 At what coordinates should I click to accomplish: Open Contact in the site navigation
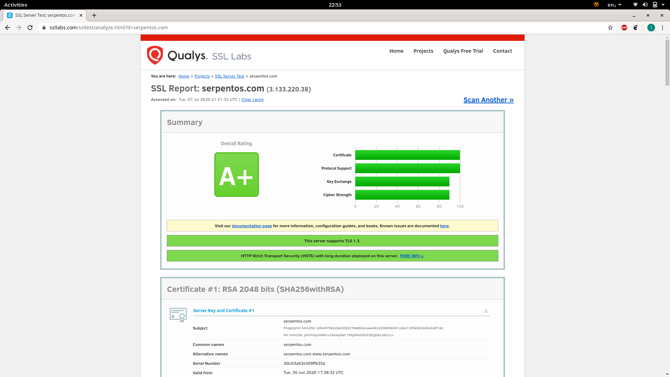click(x=502, y=51)
